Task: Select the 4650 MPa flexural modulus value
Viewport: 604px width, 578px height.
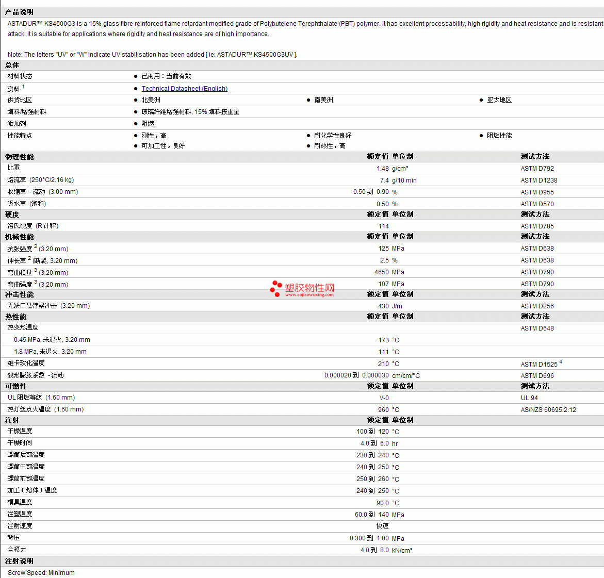Action: coord(389,272)
